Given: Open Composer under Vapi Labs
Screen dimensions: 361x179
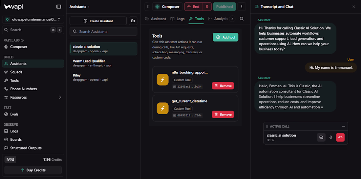Looking at the screenshot, I should click(19, 47).
